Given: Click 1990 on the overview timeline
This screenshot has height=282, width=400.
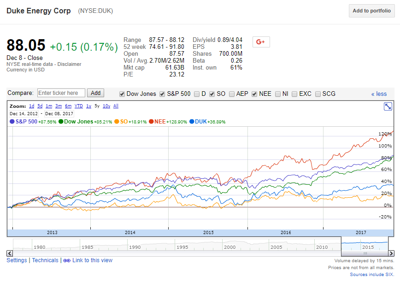Looking at the screenshot, I should click(x=135, y=247).
